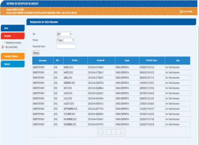
Task: Open Administrar Favoritos link
Action: (x=13, y=43)
